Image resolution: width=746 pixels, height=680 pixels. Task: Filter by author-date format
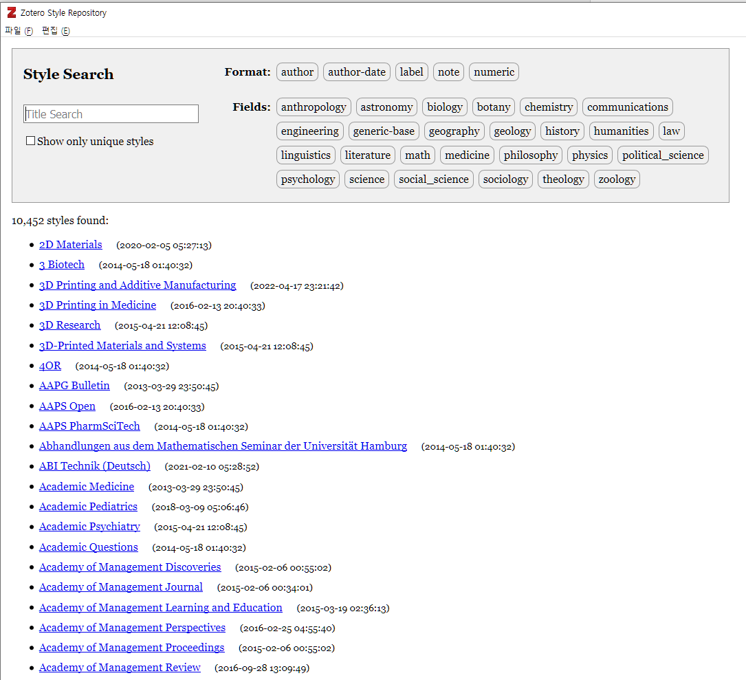[356, 72]
